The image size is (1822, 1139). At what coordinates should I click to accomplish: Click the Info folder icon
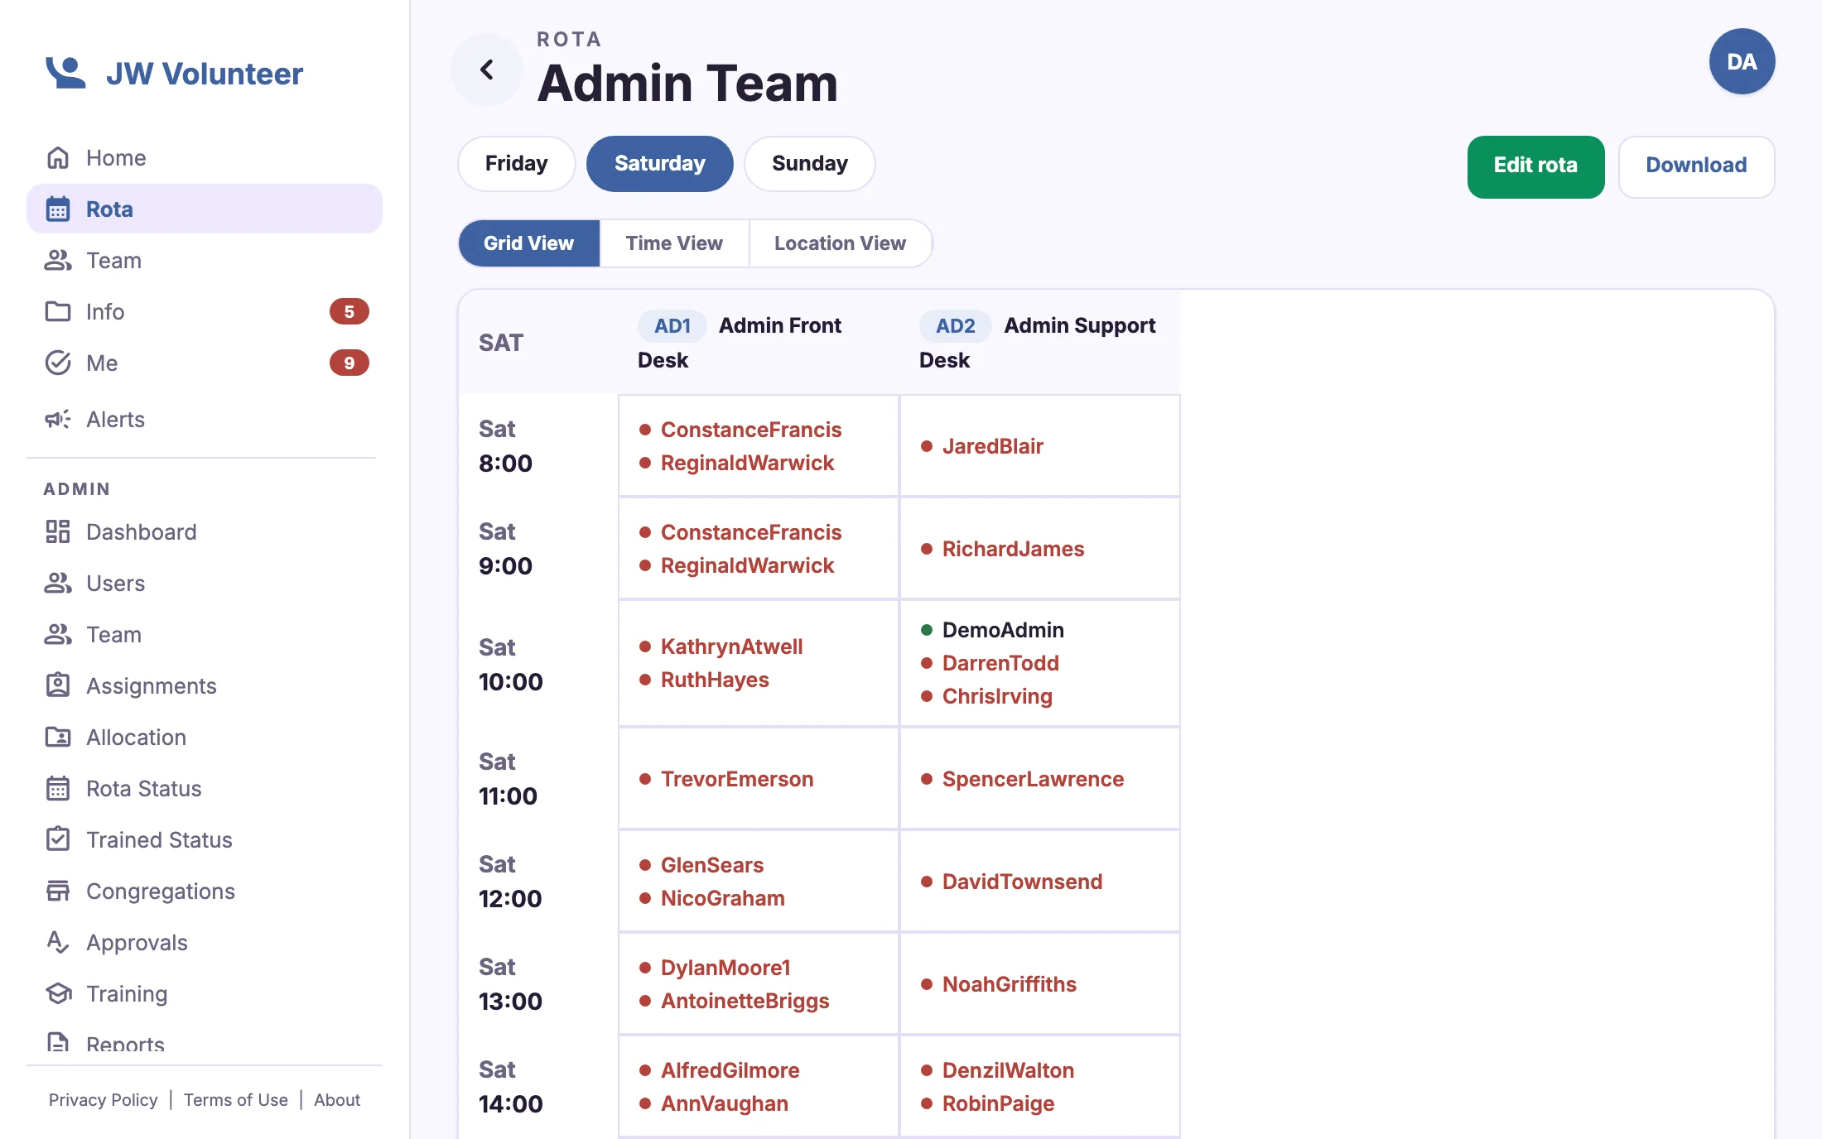click(x=58, y=311)
